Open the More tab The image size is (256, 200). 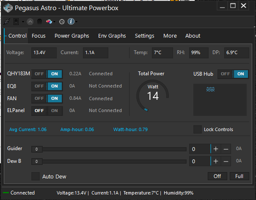(170, 36)
